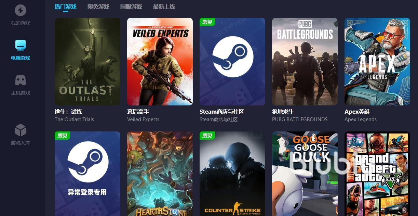This screenshot has height=216, width=418.
Task: Select the Veiled Experts cover art
Action: (x=160, y=62)
